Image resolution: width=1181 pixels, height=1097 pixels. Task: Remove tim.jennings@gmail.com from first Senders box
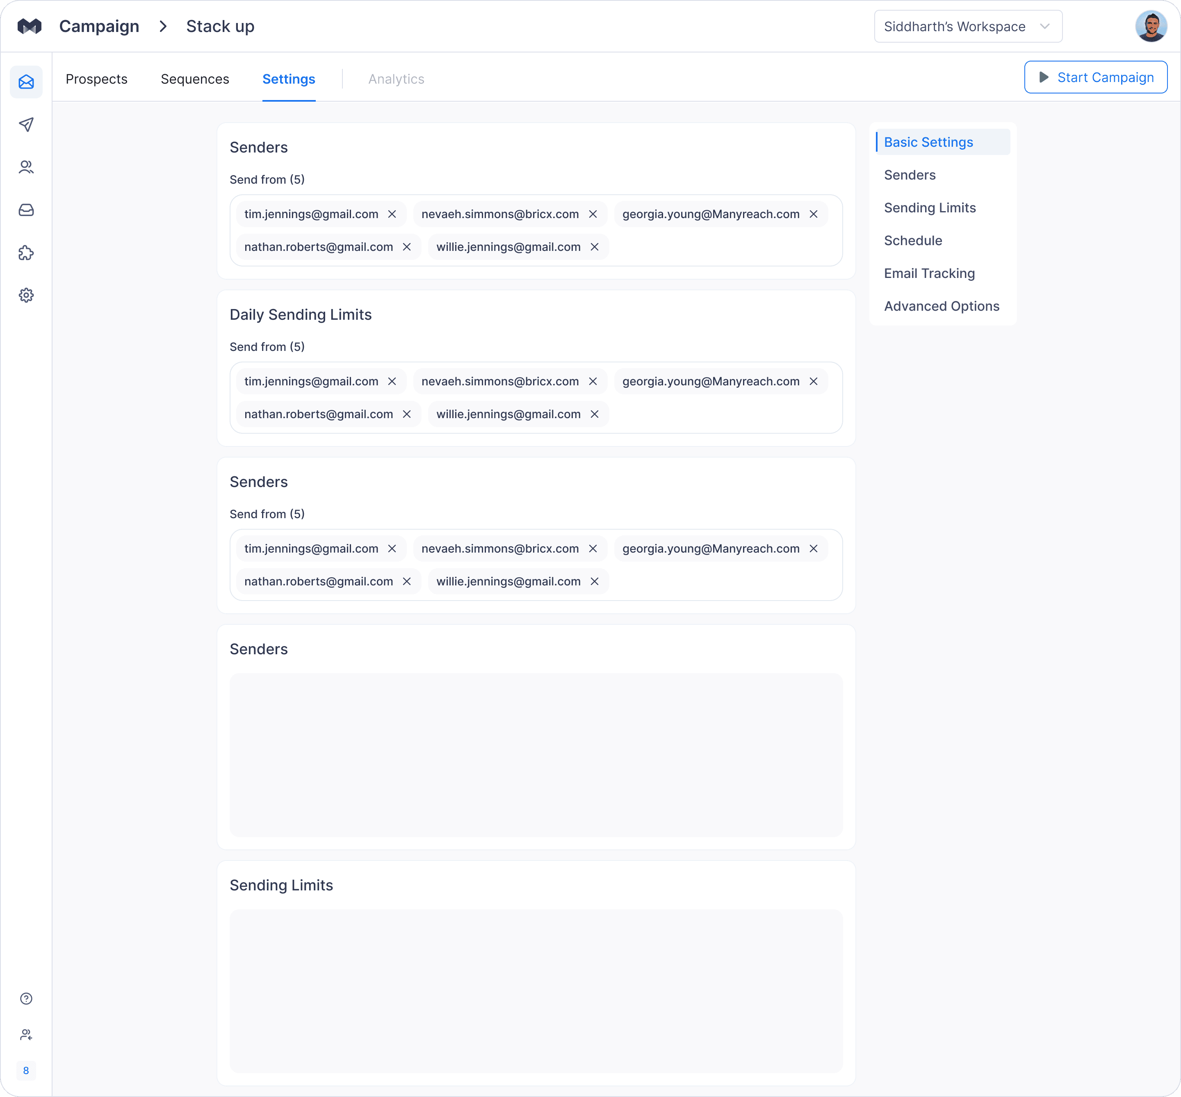(392, 214)
